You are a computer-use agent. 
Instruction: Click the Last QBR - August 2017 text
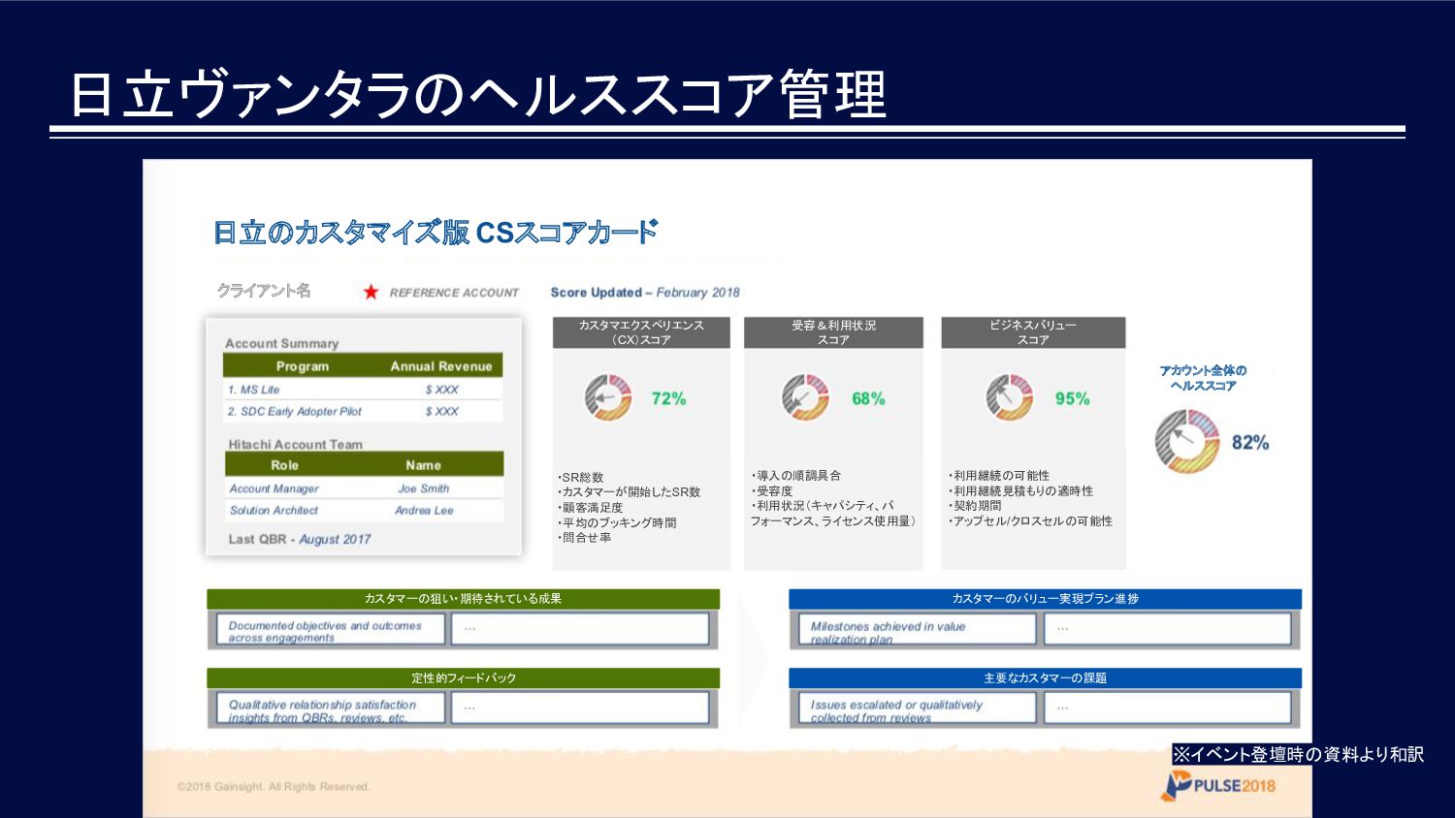tap(300, 540)
